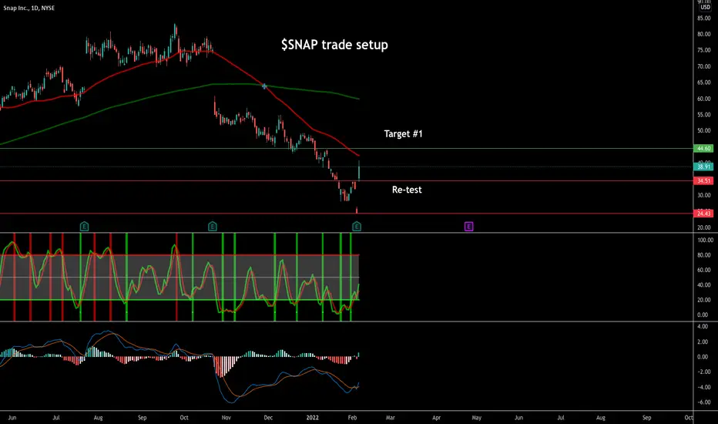Select the "Re-test" text label
Image resolution: width=718 pixels, height=424 pixels.
pos(407,190)
